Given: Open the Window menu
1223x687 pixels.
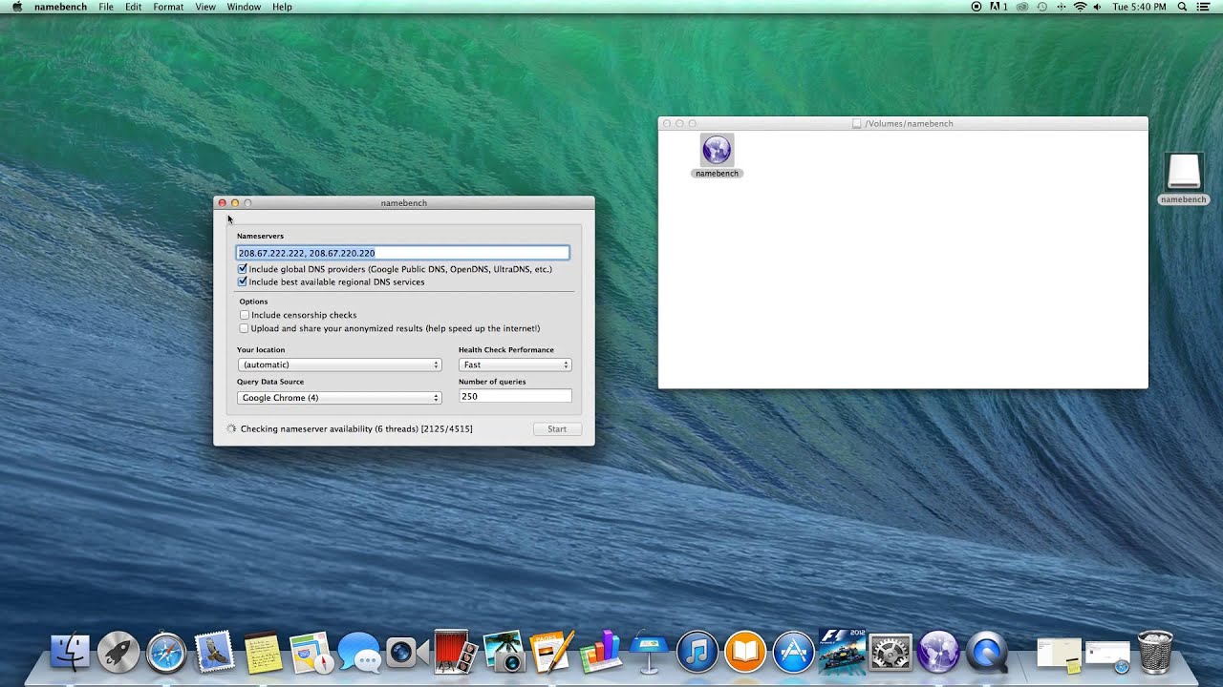Looking at the screenshot, I should tap(244, 7).
